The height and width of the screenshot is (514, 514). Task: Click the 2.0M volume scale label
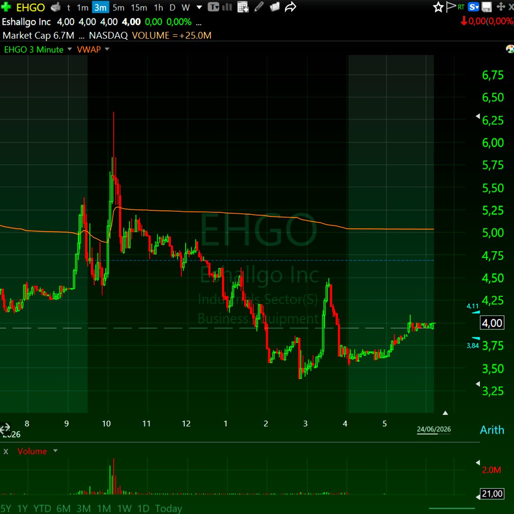[x=491, y=470]
